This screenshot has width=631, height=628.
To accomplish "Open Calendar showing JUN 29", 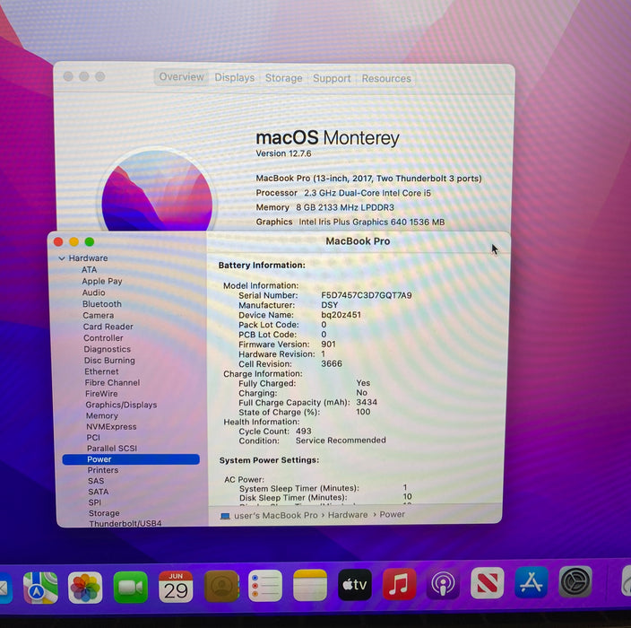I will pyautogui.click(x=176, y=587).
